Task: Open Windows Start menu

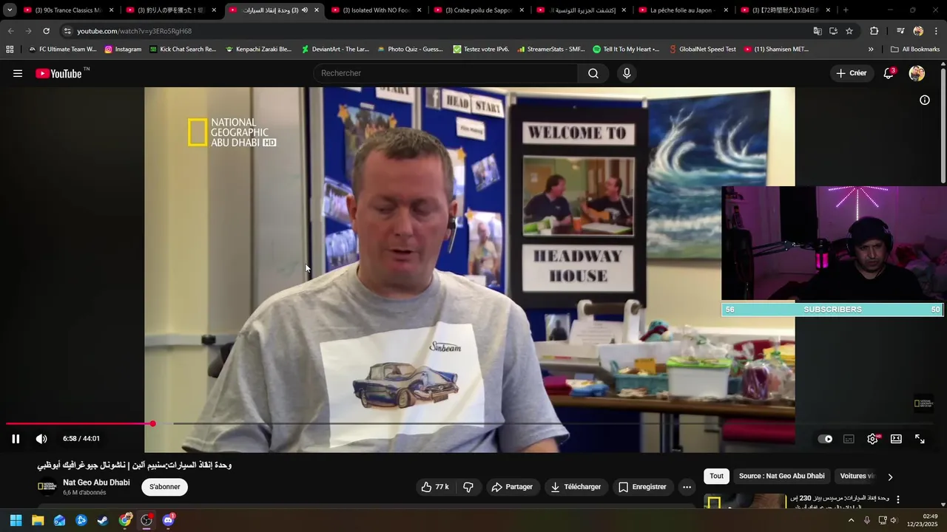Action: coord(16,520)
